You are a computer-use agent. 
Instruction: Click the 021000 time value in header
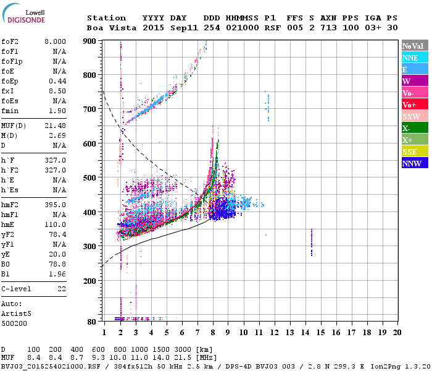pos(243,28)
